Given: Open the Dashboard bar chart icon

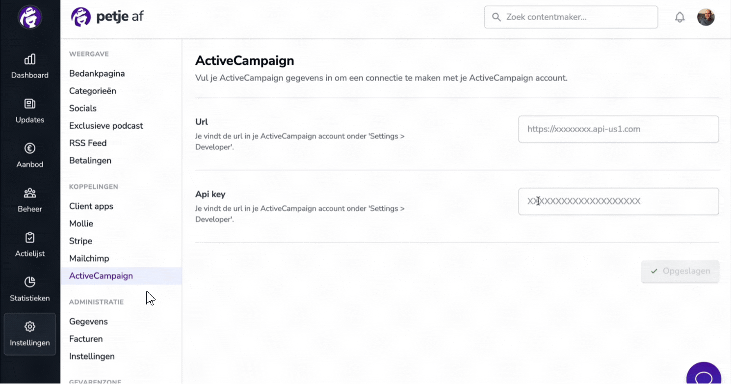Looking at the screenshot, I should 30,59.
